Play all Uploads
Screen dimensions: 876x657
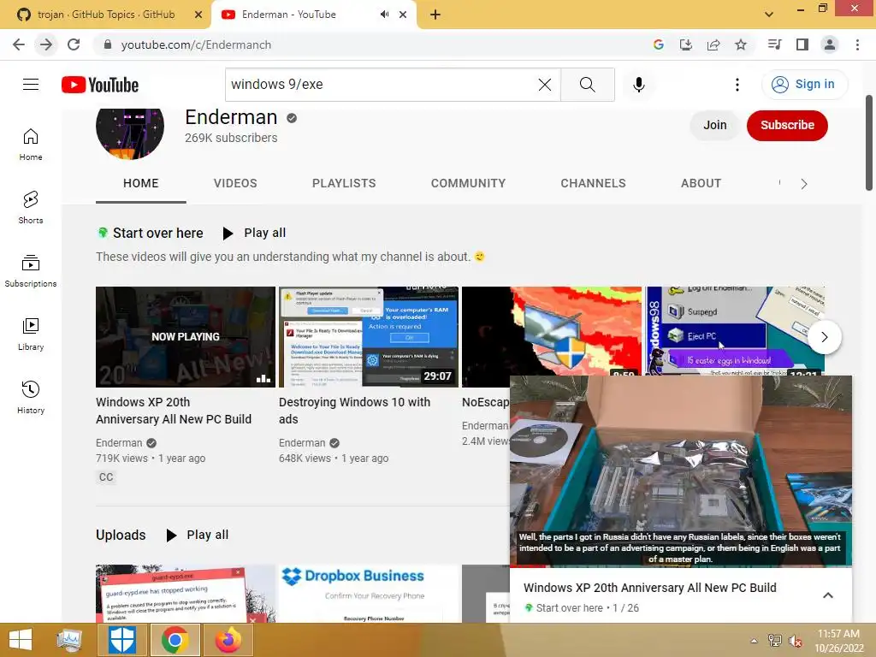click(x=198, y=536)
